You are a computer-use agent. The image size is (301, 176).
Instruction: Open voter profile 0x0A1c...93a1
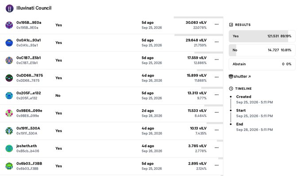click(28, 40)
